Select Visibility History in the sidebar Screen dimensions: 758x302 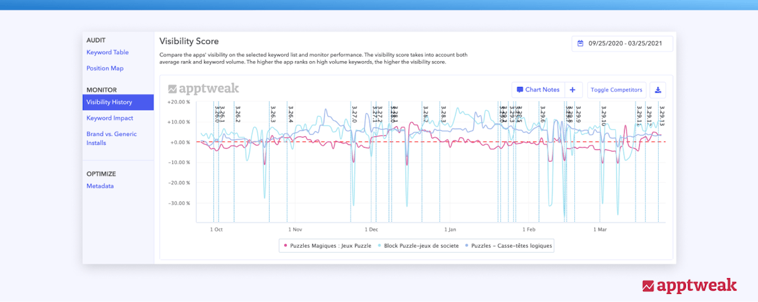tap(109, 102)
